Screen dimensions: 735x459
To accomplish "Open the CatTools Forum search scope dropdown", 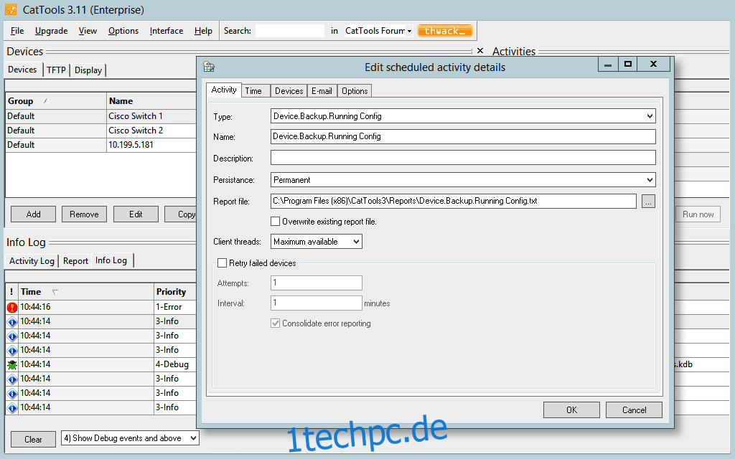I will tap(409, 31).
